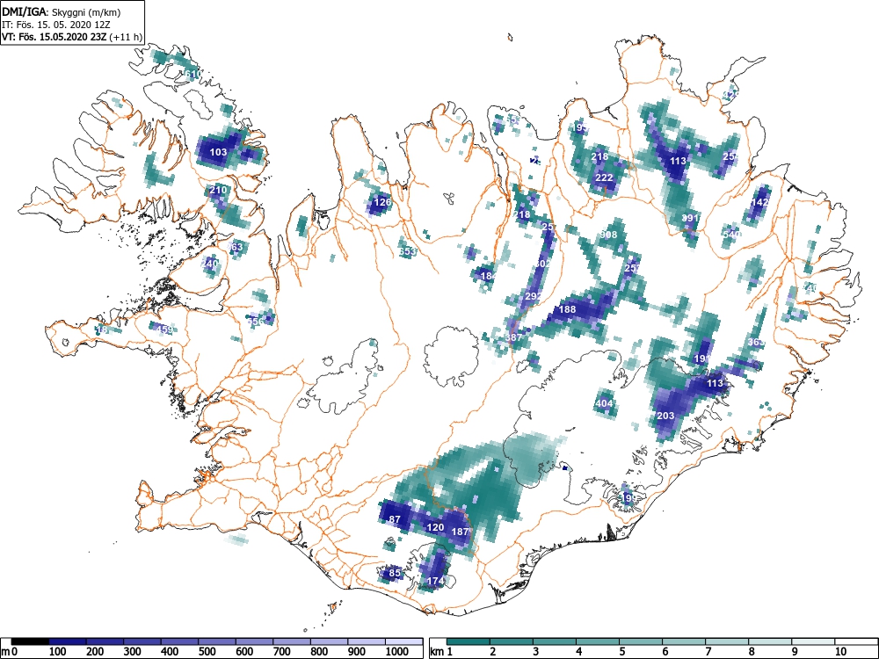Click the visibility value 210 on the map

pos(218,190)
